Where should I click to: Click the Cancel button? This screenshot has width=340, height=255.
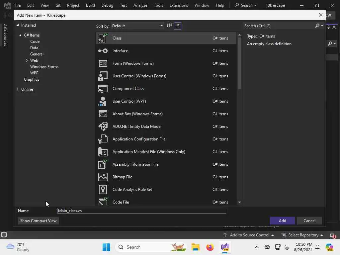click(309, 221)
